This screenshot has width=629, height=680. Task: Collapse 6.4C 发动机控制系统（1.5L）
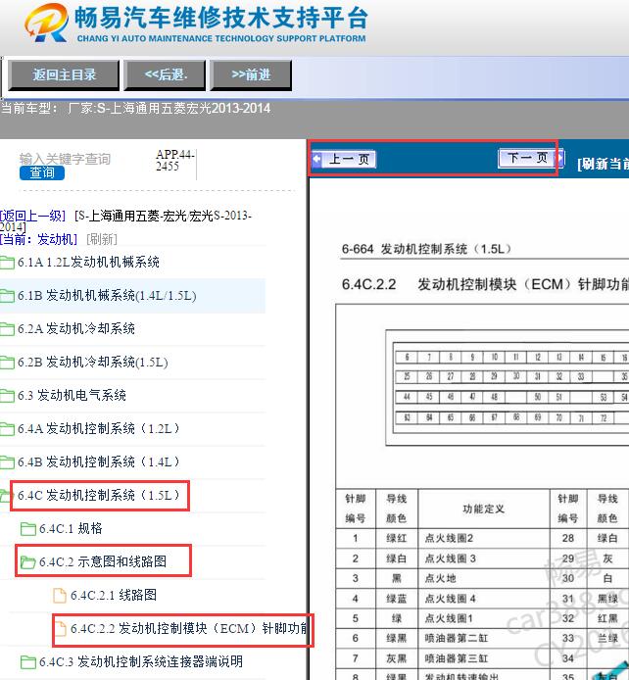(99, 495)
